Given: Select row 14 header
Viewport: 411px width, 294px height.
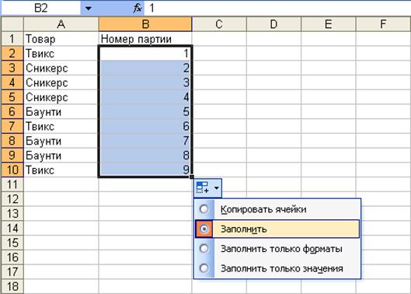Looking at the screenshot, I should pyautogui.click(x=12, y=228).
